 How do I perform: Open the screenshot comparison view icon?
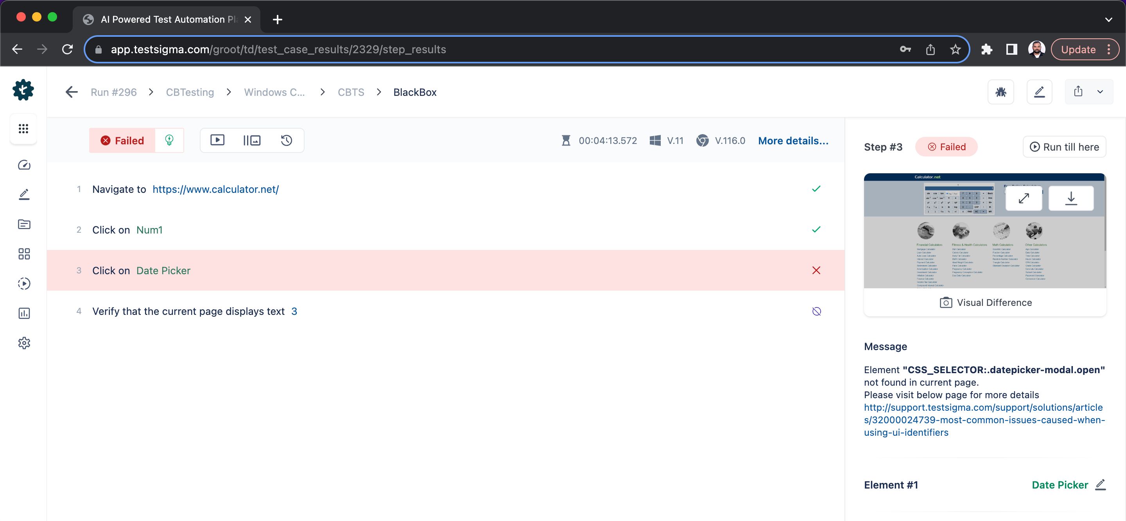click(x=252, y=140)
